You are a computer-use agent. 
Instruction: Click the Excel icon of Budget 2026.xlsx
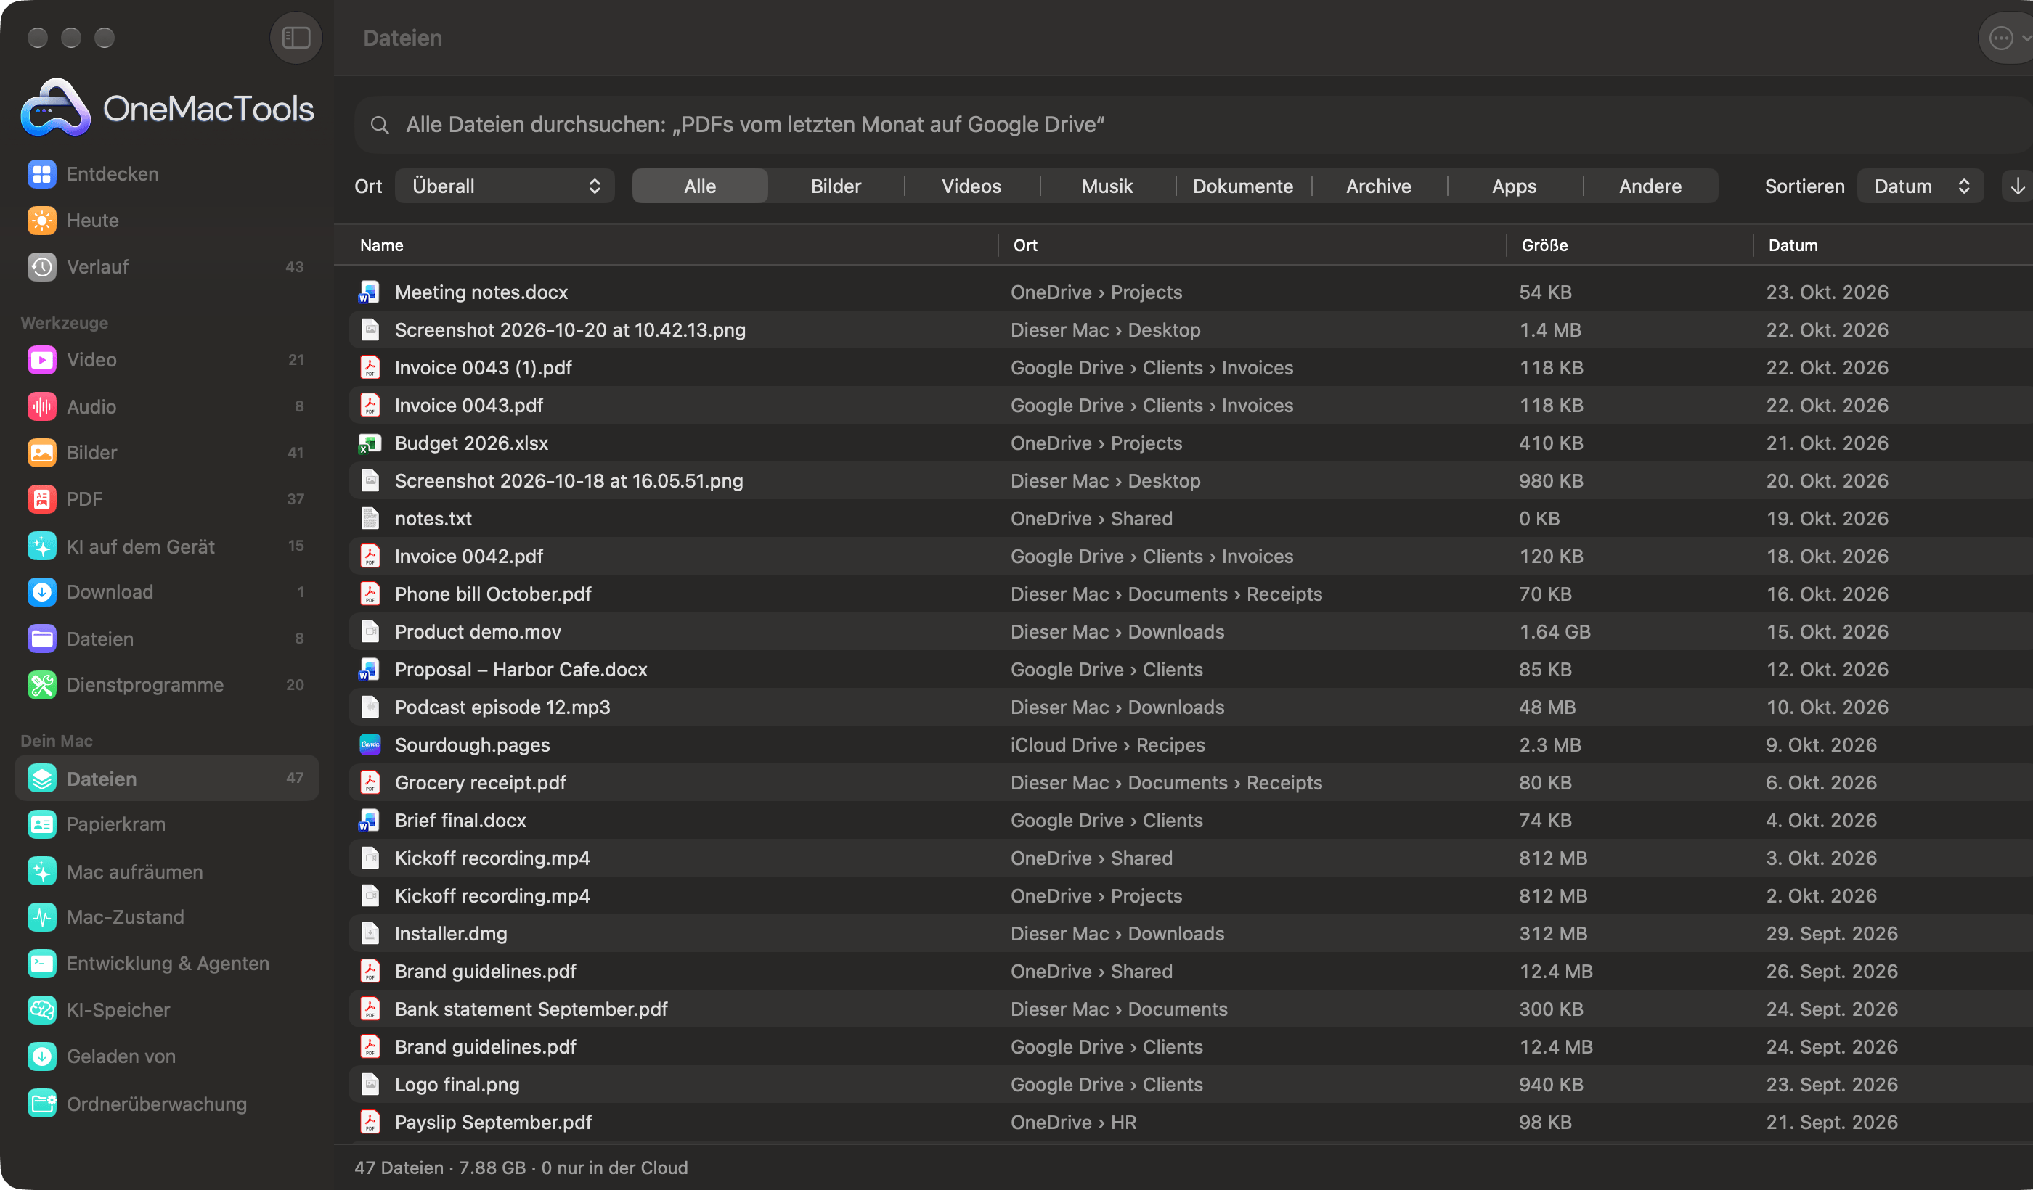click(370, 443)
